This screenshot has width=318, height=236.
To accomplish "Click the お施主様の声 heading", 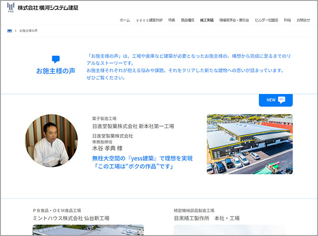I will click(x=56, y=71).
